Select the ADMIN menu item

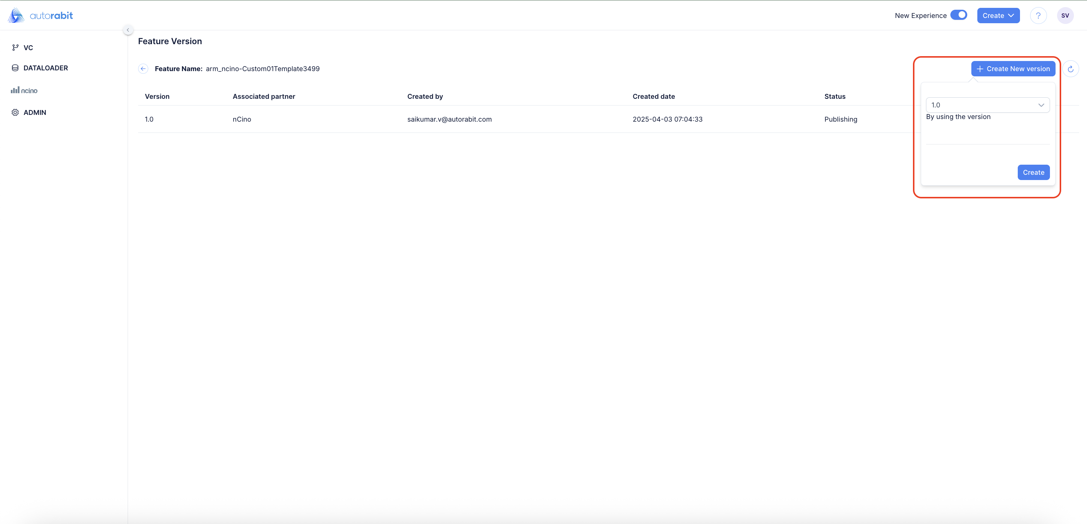[35, 112]
